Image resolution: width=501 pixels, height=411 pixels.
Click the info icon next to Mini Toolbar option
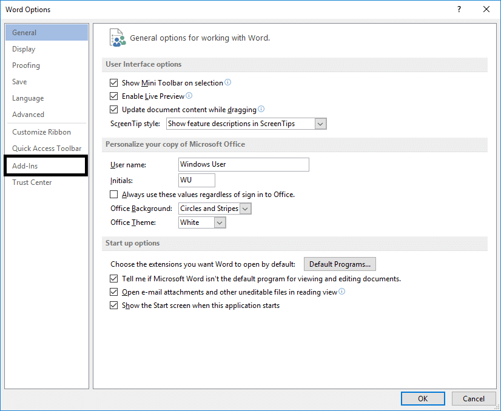coord(228,82)
